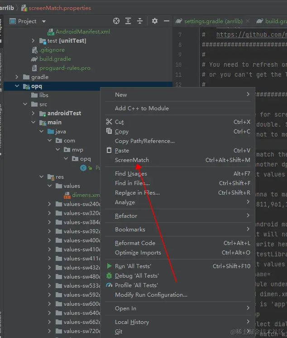Click the screenMatch.properties breadcrumb file icon
This screenshot has height=338, width=287.
[24, 8]
